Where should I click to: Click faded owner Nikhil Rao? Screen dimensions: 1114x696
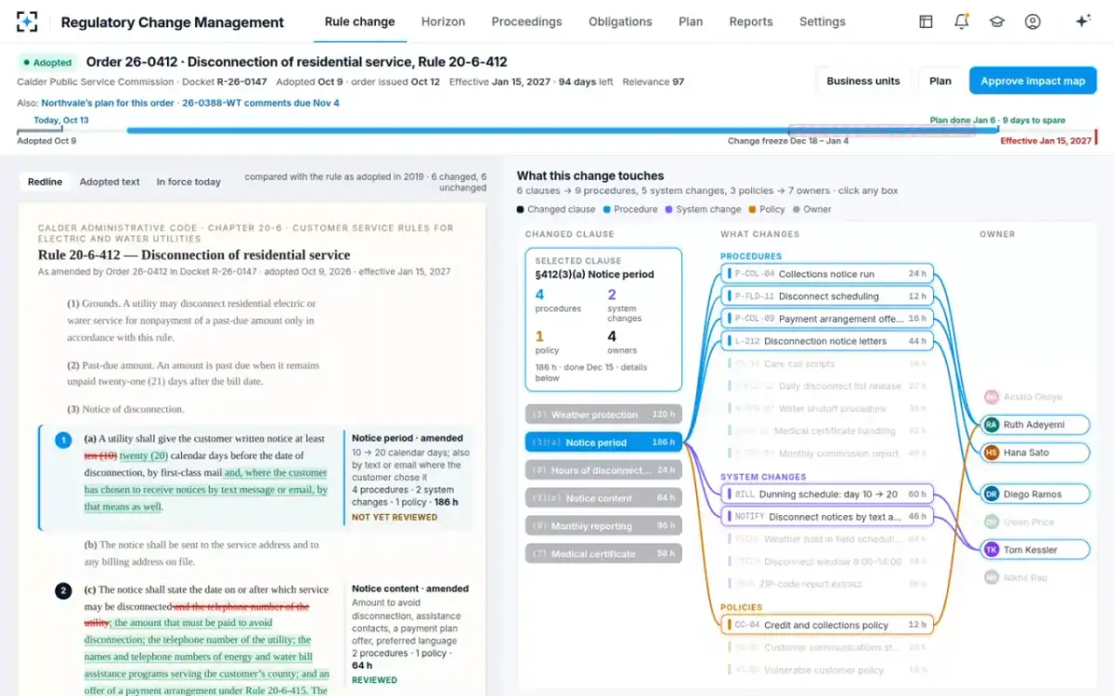pos(1034,578)
